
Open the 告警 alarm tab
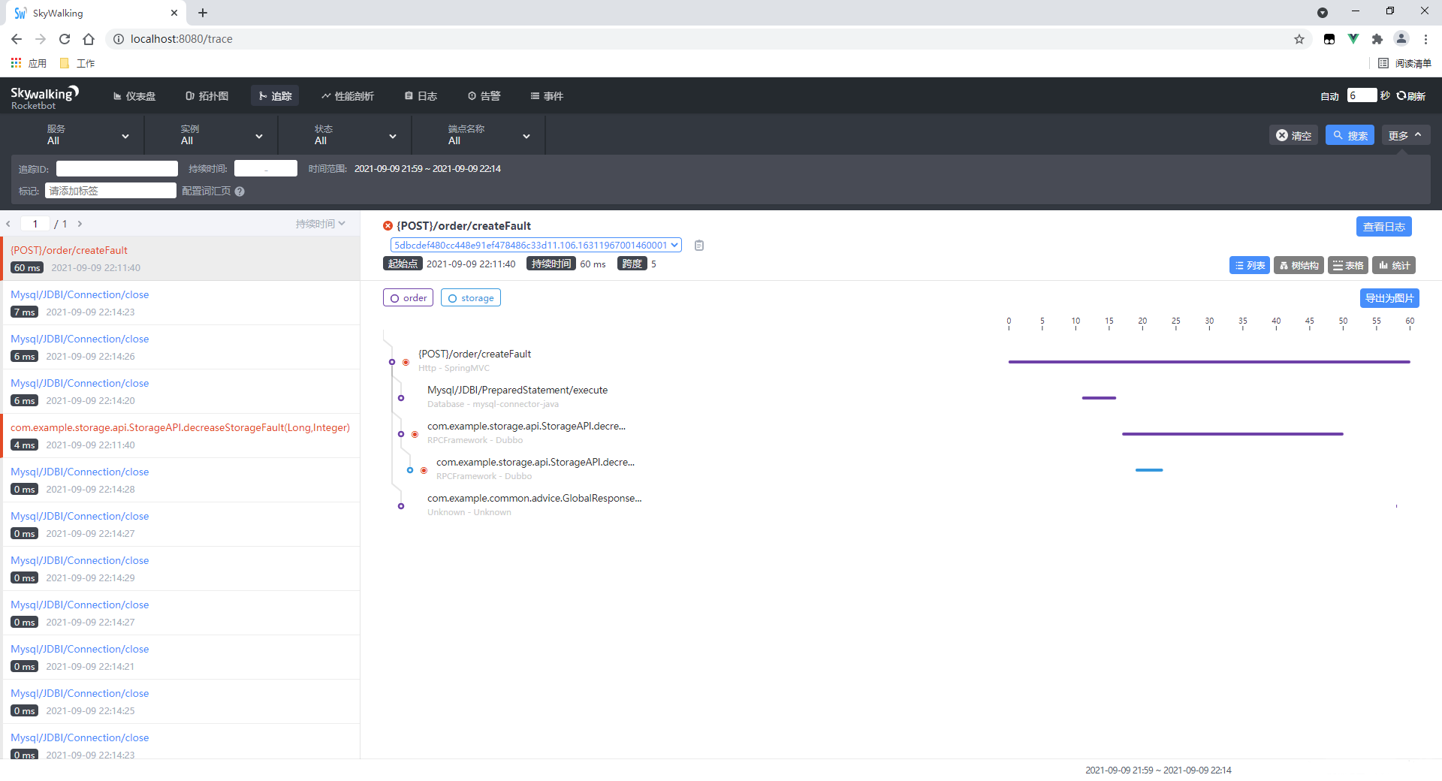484,96
